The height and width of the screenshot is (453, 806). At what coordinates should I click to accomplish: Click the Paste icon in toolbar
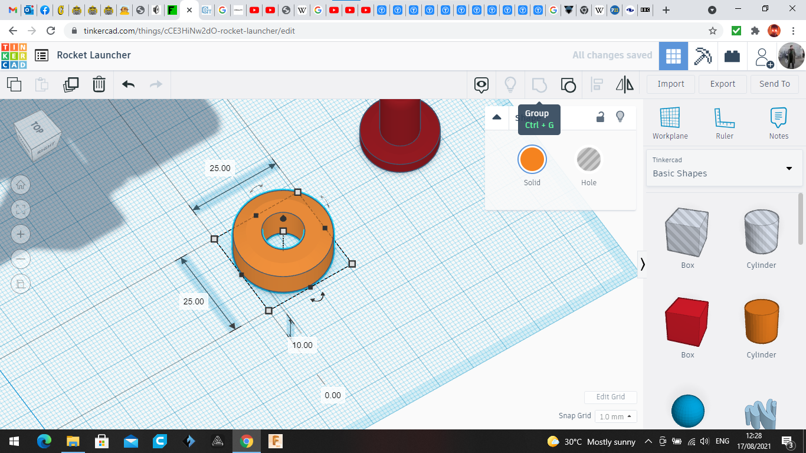tap(42, 84)
